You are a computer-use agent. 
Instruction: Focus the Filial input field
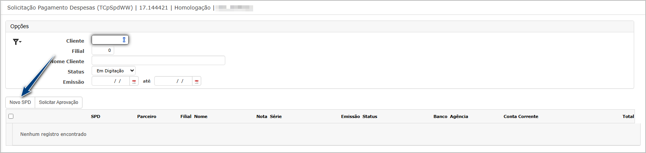point(103,50)
